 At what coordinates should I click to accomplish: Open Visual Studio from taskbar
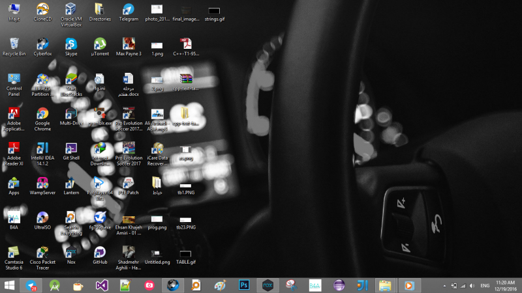102,285
